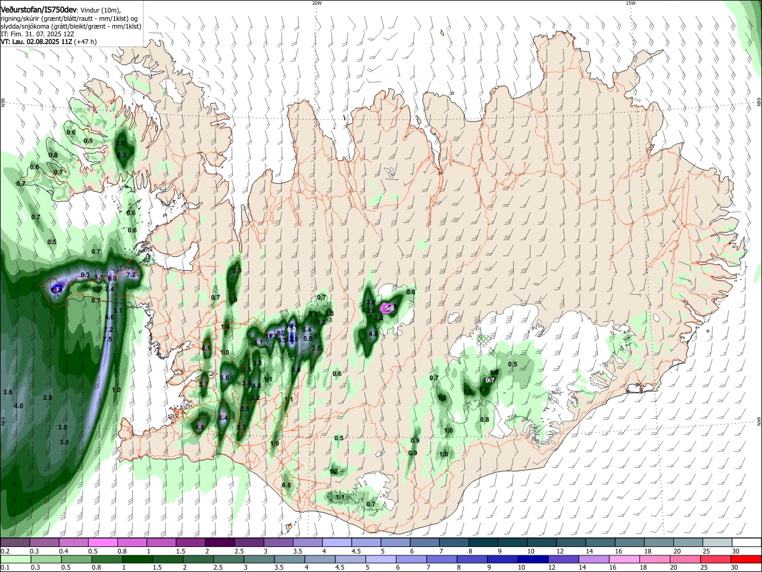Click the dark teal snow swatch after label 8
Image resolution: width=762 pixels, height=572 pixels.
483,542
